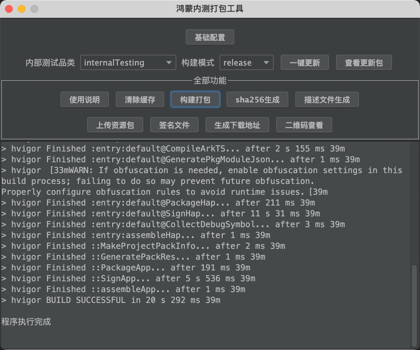Click the sha256生成 button

click(x=257, y=100)
